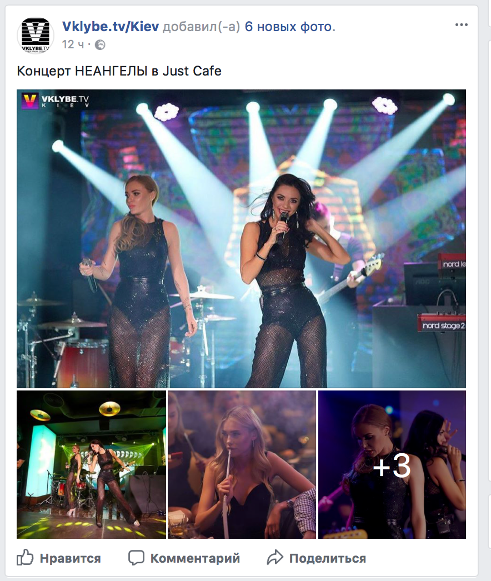Click the Поделиться button label
Screen dimensions: 491x581
tap(328, 558)
